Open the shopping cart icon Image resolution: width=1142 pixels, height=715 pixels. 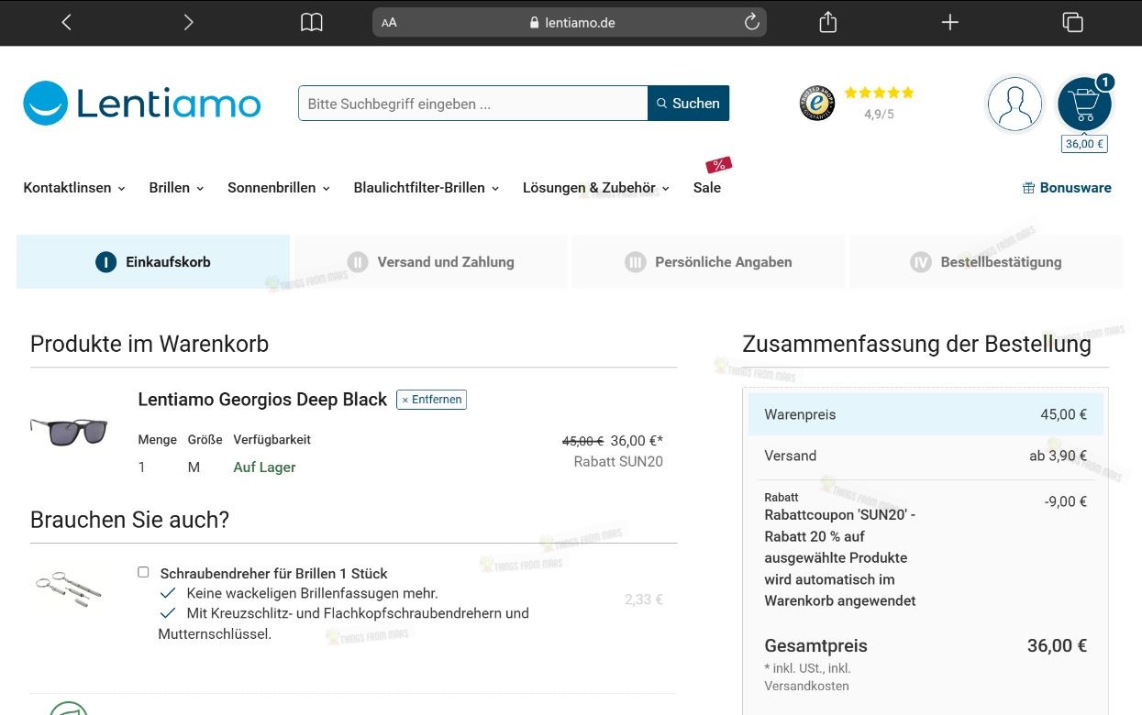[x=1084, y=104]
